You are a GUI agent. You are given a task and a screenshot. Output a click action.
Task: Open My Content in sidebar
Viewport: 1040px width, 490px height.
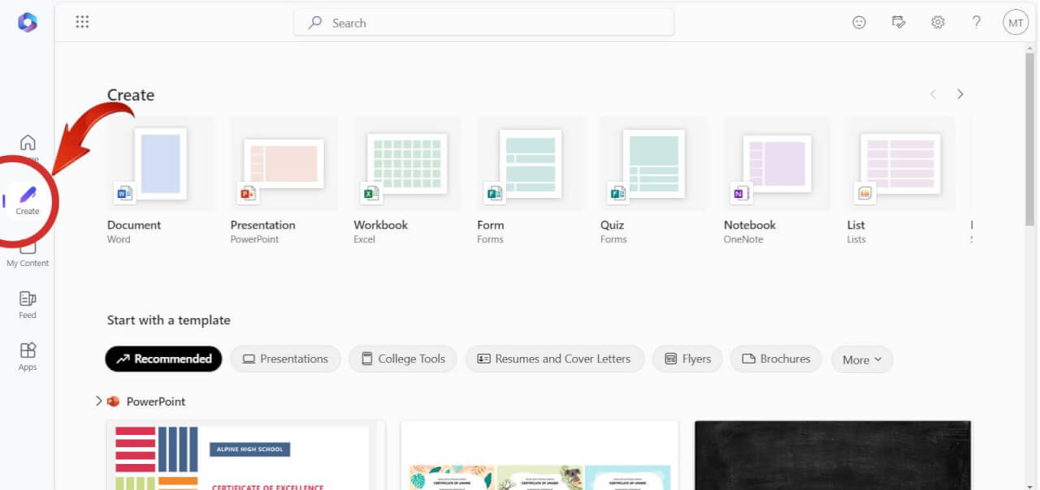28,254
